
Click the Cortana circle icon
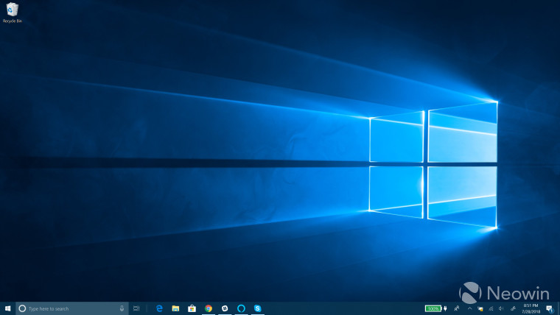(x=22, y=308)
